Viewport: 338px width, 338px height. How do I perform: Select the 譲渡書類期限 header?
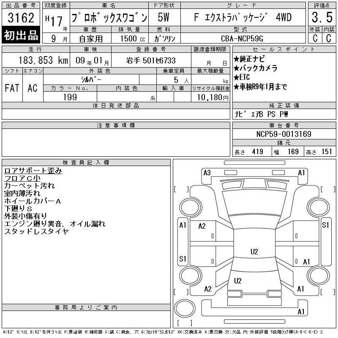(210, 49)
